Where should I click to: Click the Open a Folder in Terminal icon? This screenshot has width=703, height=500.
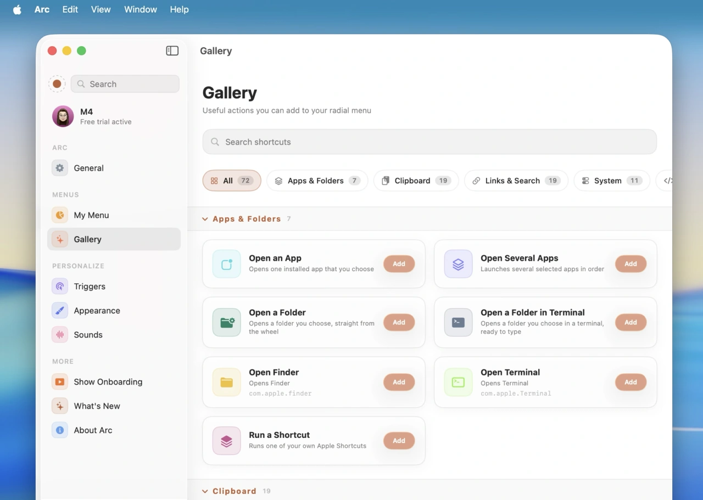[x=459, y=322]
